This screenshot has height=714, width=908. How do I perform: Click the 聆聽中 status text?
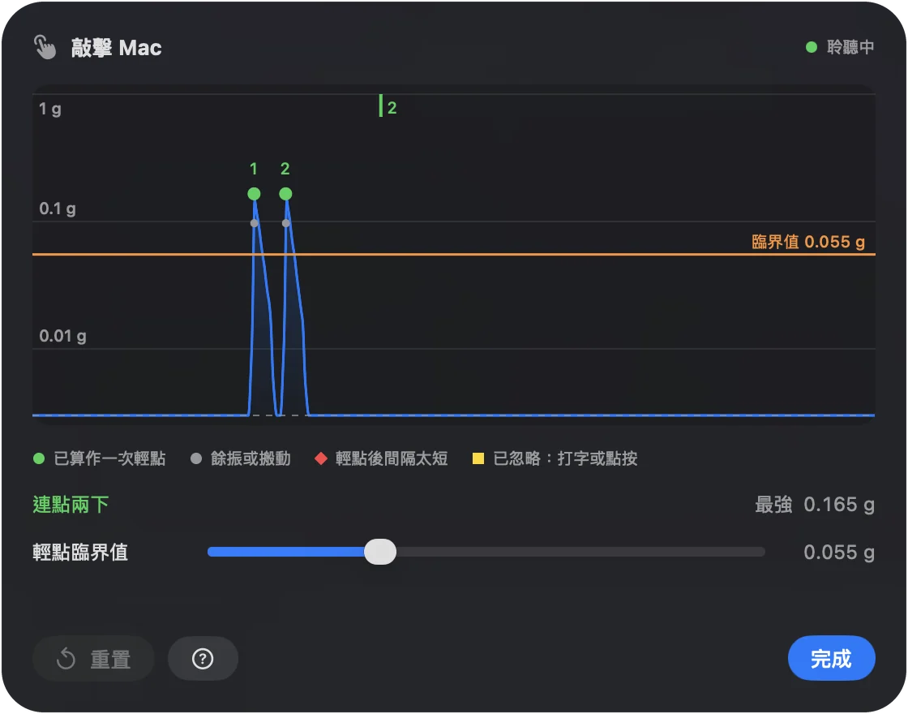[850, 47]
